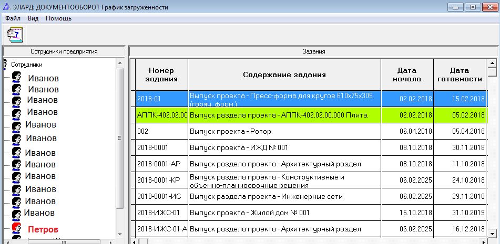
Task: Click the Дата готовности column header
Action: click(x=459, y=75)
